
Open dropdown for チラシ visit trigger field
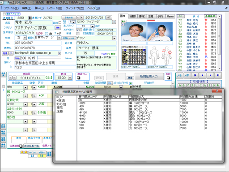(114, 38)
